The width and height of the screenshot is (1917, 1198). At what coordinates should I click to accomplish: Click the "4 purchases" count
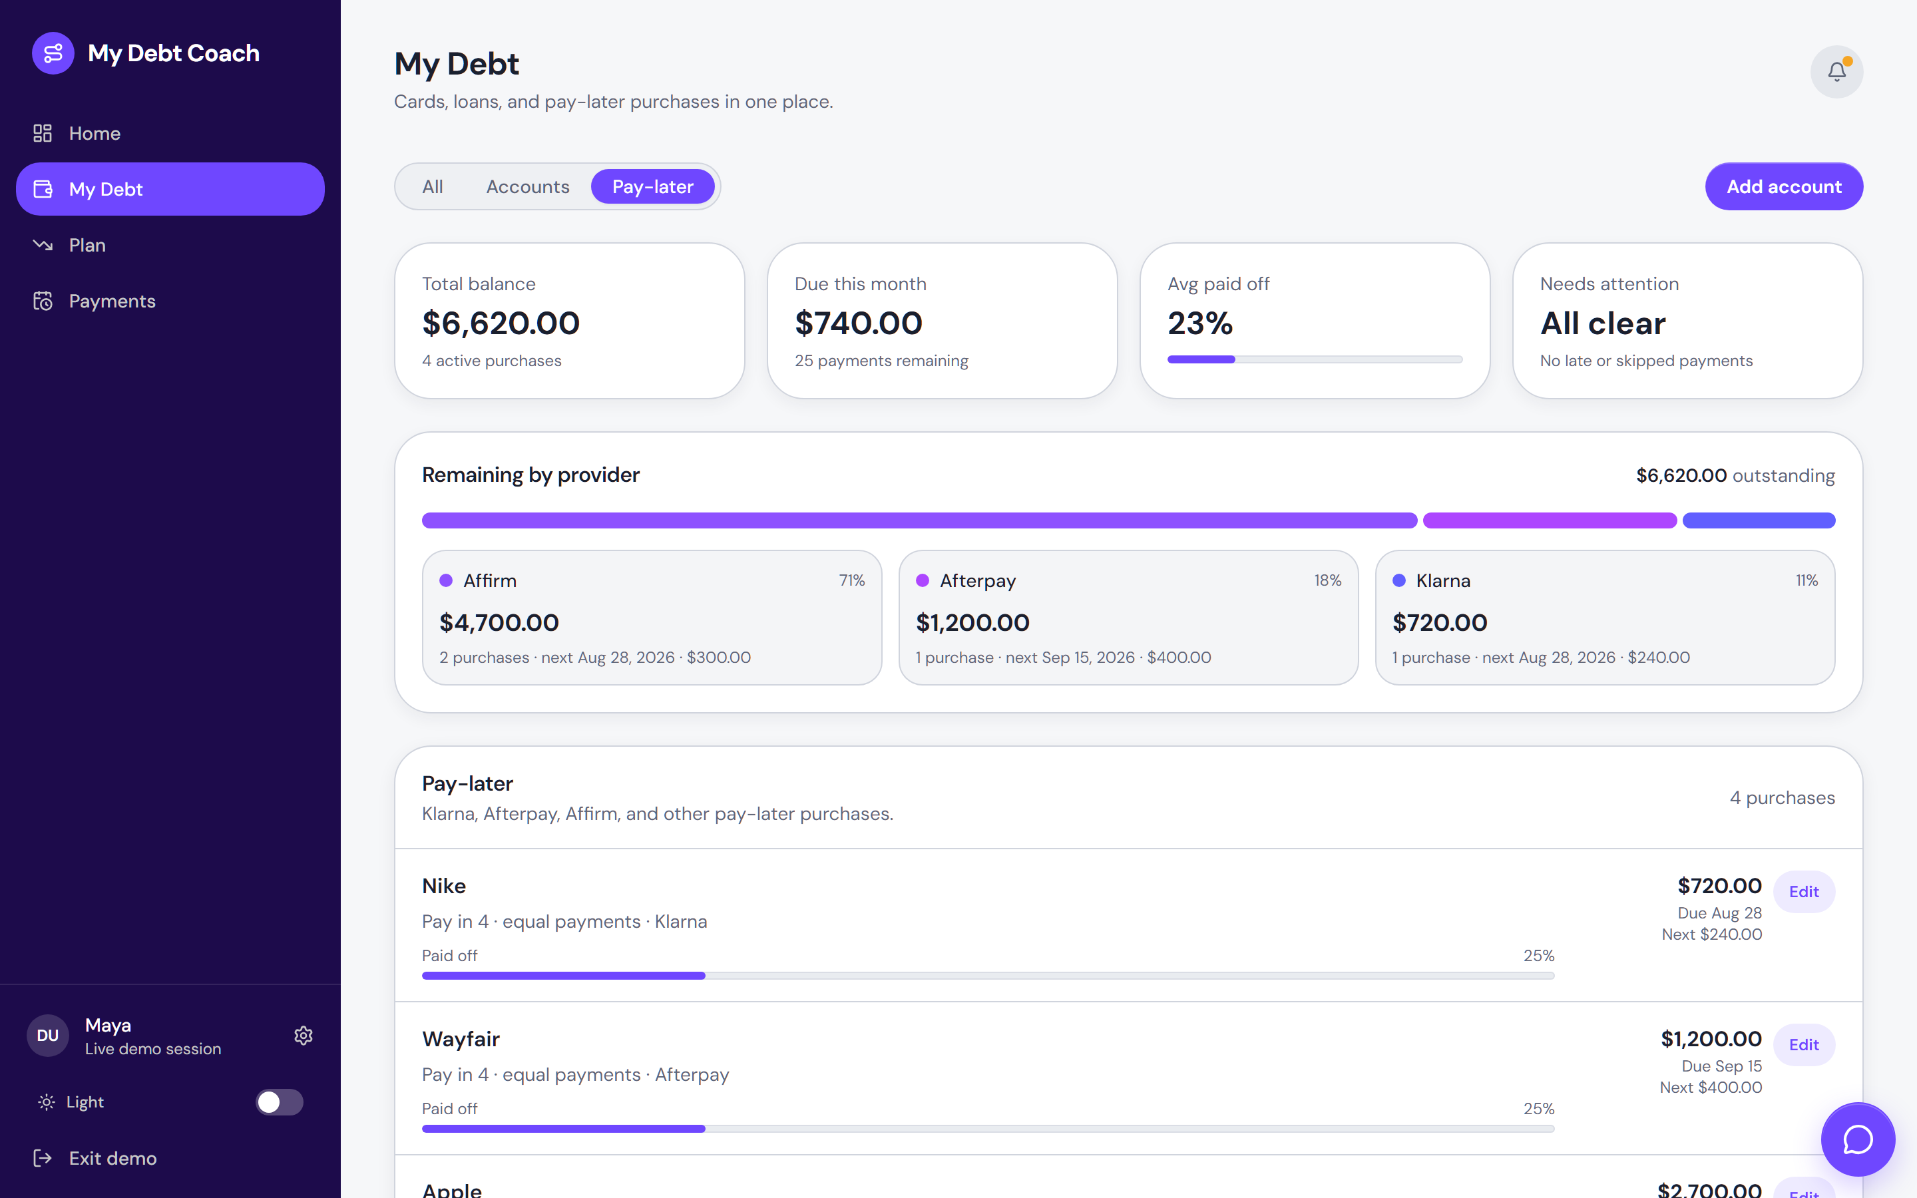(x=1781, y=798)
